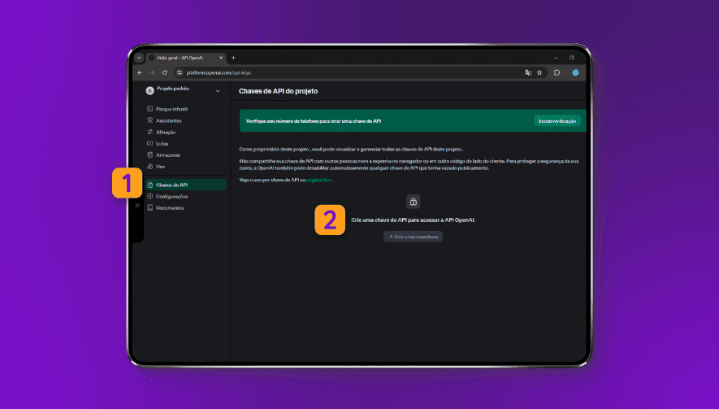The width and height of the screenshot is (719, 409).
Task: Click the Configurações gear icon
Action: (150, 197)
